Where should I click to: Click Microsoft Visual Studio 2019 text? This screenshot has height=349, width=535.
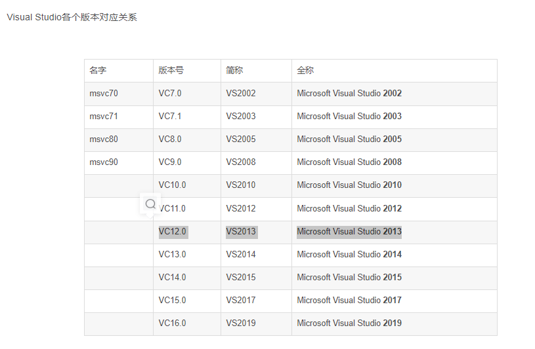coord(349,323)
